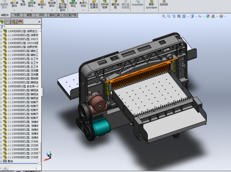231x172 pixels.
Task: Click the Apply Scene icon
Action: tap(213, 16)
